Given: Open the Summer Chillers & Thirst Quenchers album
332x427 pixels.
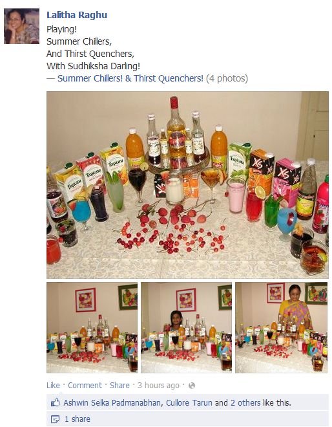Looking at the screenshot, I should pos(130,78).
